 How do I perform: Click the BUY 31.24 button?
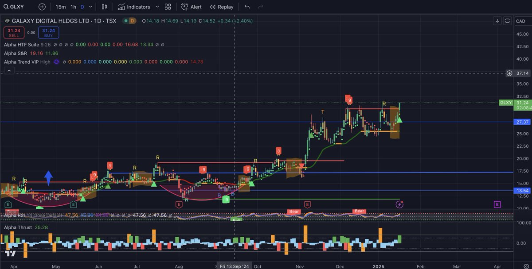tap(48, 32)
